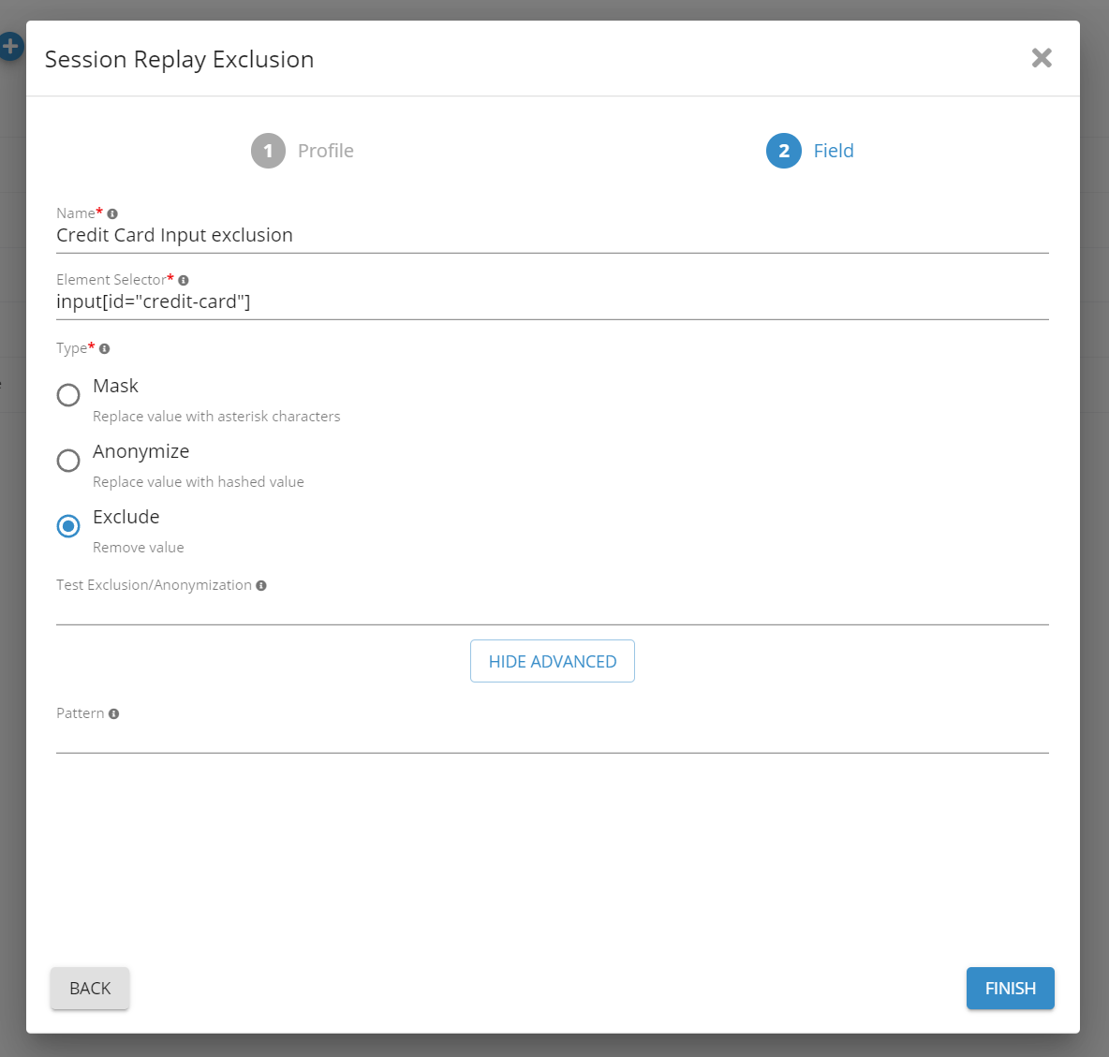This screenshot has height=1057, width=1109.
Task: Select the Exclude radio button
Action: pos(68,526)
